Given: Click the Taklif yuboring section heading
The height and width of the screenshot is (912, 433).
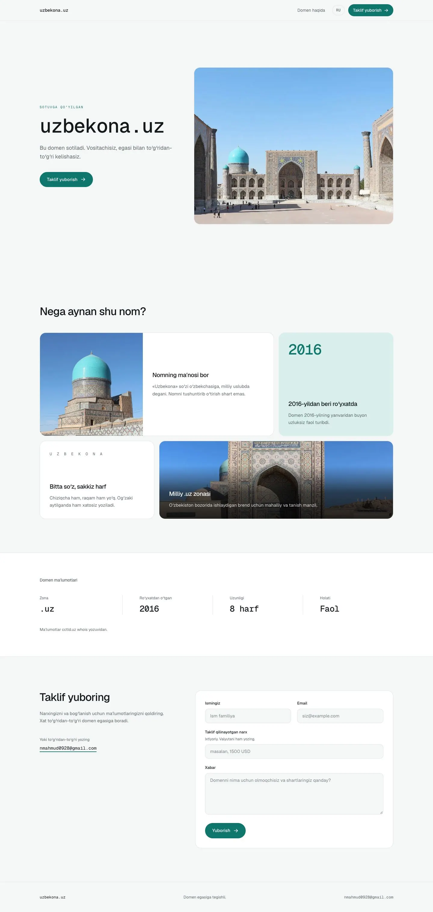Looking at the screenshot, I should (x=75, y=697).
